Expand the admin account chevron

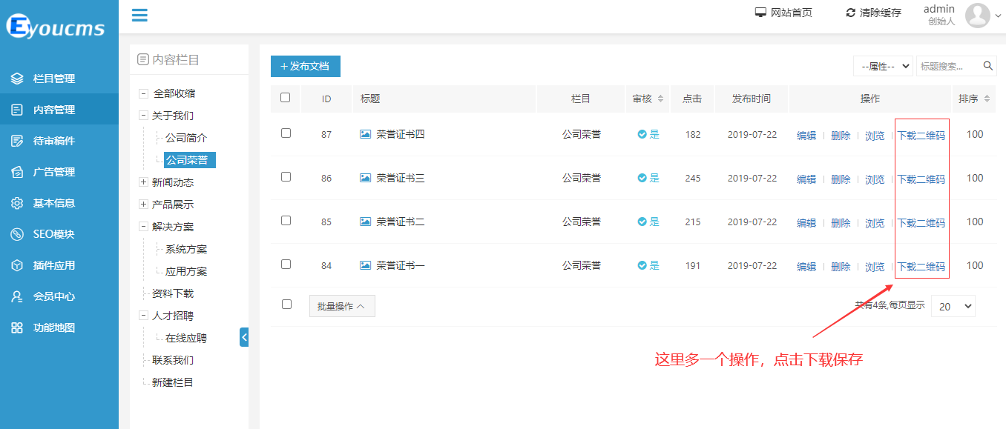click(998, 16)
